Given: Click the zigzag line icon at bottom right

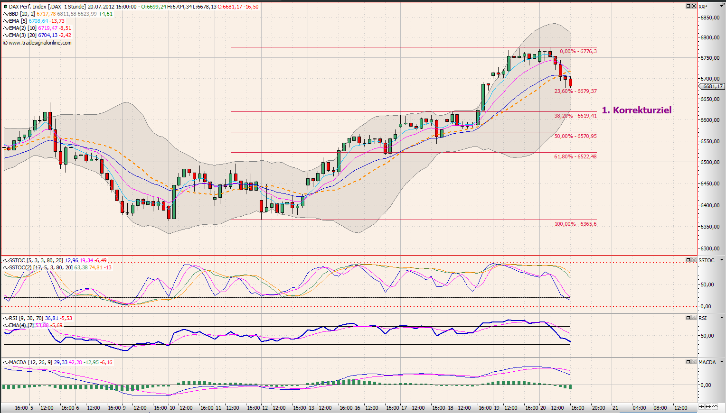Looking at the screenshot, I should (x=714, y=407).
